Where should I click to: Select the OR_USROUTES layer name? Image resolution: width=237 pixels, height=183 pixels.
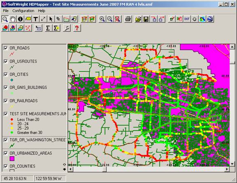coord(23,61)
